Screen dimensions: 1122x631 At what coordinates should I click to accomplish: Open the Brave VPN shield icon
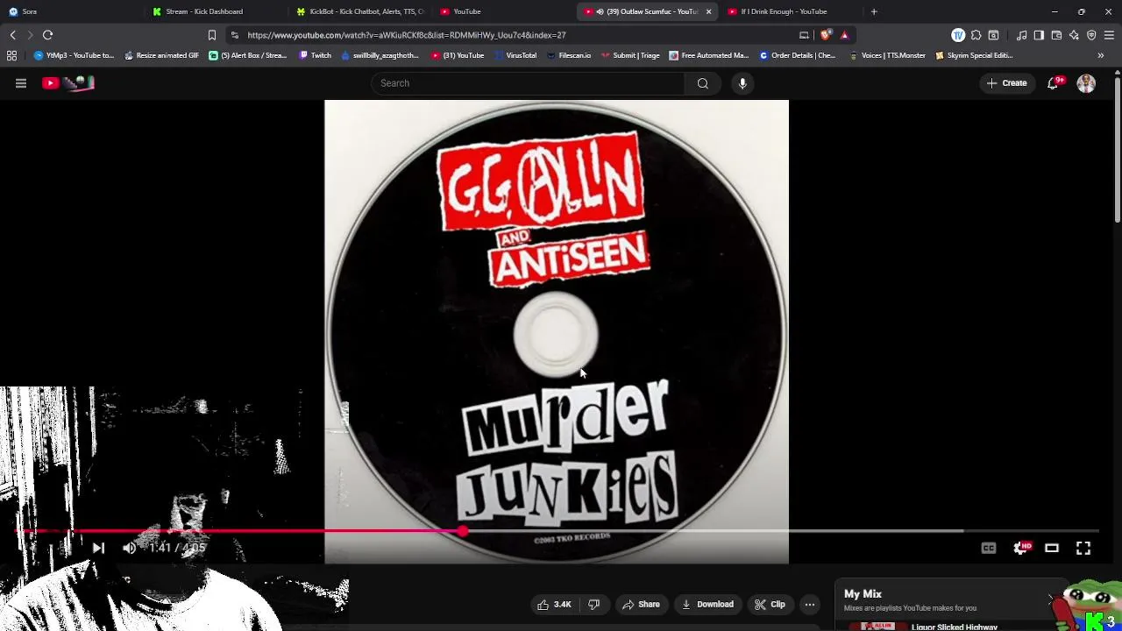click(1091, 35)
